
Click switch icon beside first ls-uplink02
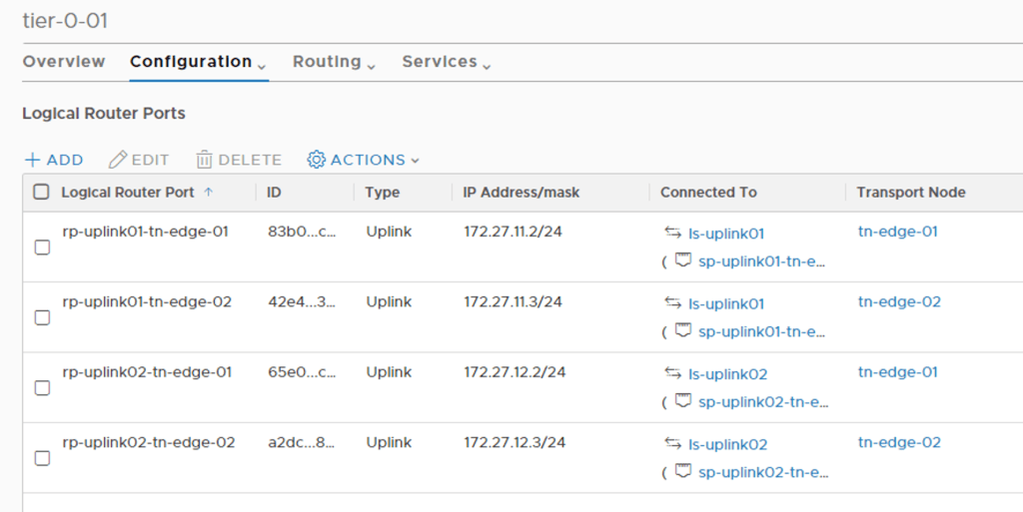pyautogui.click(x=672, y=373)
